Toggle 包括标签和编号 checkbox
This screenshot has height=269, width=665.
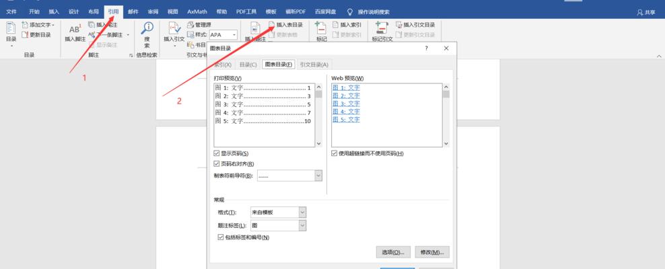click(221, 237)
